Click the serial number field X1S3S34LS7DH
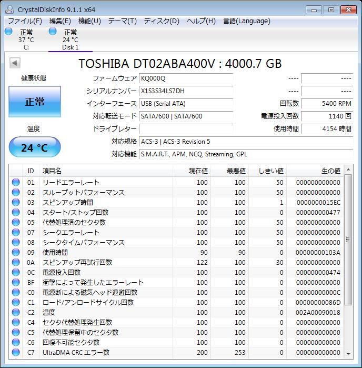The height and width of the screenshot is (368, 362). [x=186, y=91]
